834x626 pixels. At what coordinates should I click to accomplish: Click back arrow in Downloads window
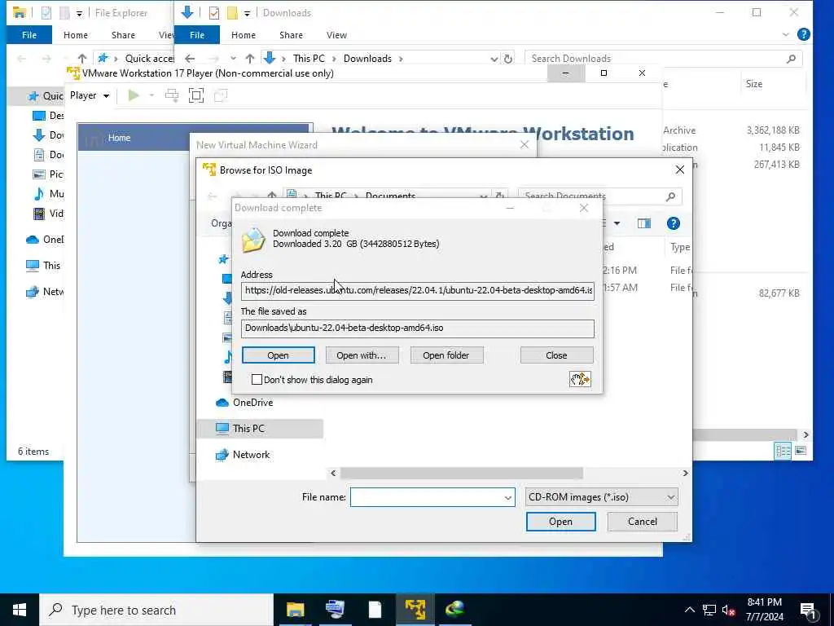[x=190, y=59]
